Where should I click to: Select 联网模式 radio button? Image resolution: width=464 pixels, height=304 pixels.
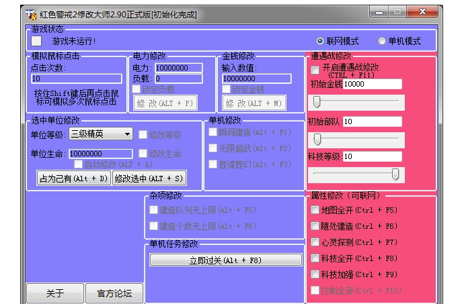point(320,41)
